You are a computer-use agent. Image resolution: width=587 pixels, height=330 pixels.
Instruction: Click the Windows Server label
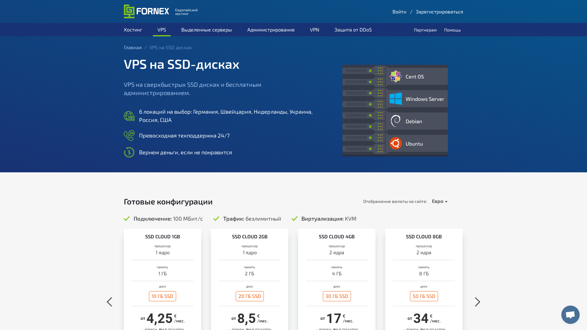pos(425,99)
